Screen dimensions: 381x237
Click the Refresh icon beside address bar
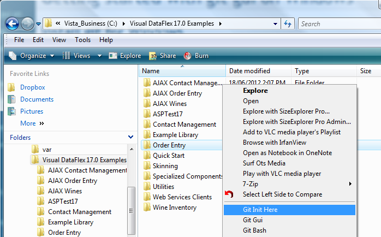point(288,23)
